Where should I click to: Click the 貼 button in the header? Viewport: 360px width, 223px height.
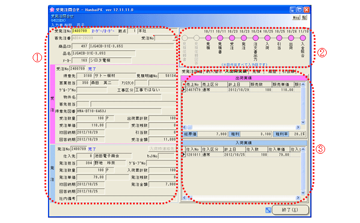304,18
